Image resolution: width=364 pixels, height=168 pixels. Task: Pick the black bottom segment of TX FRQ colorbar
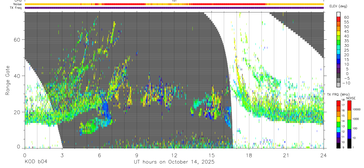click(338, 145)
